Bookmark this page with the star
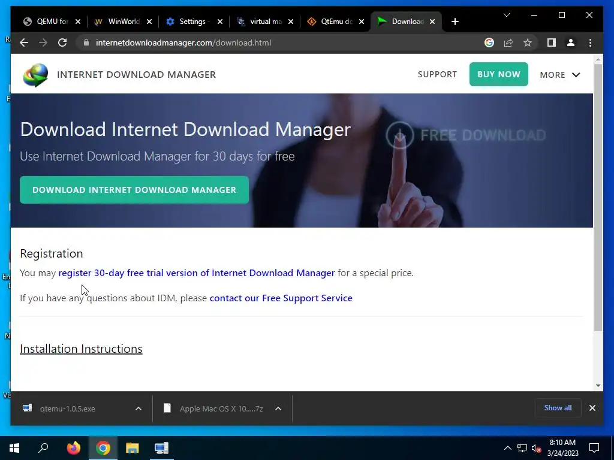614x460 pixels. [528, 43]
